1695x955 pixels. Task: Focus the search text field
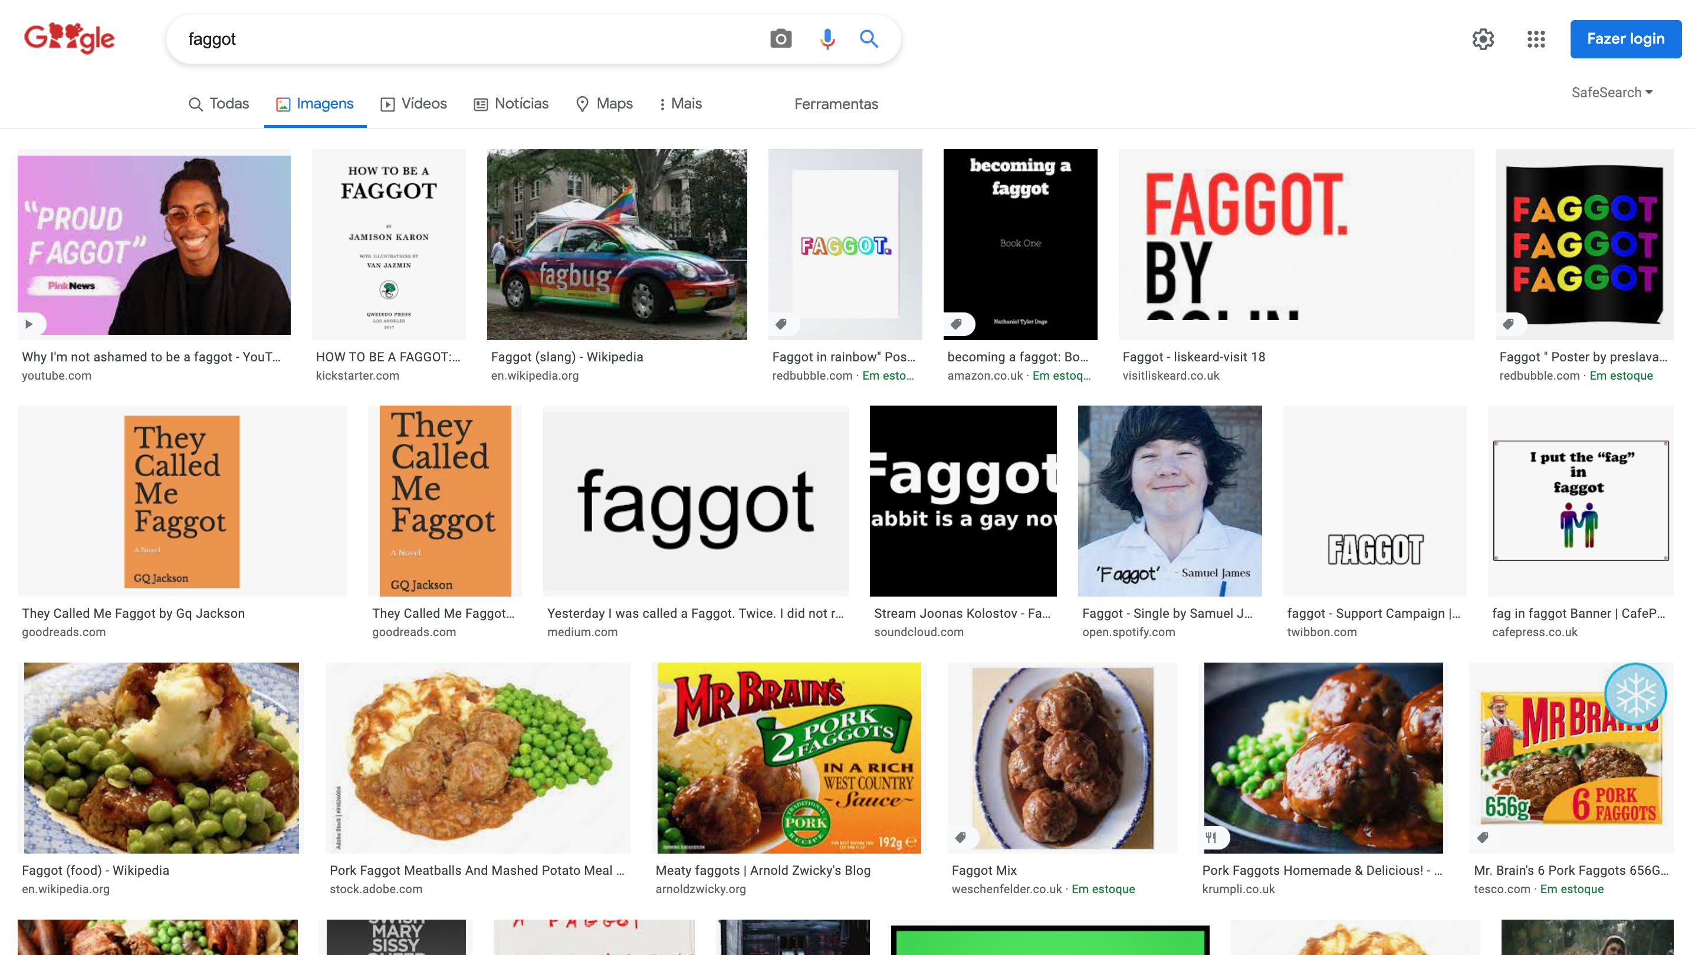point(467,39)
